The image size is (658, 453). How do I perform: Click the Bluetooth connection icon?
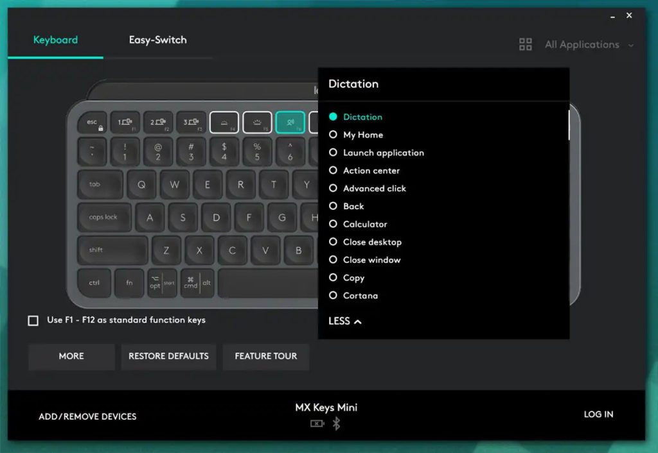pyautogui.click(x=336, y=423)
